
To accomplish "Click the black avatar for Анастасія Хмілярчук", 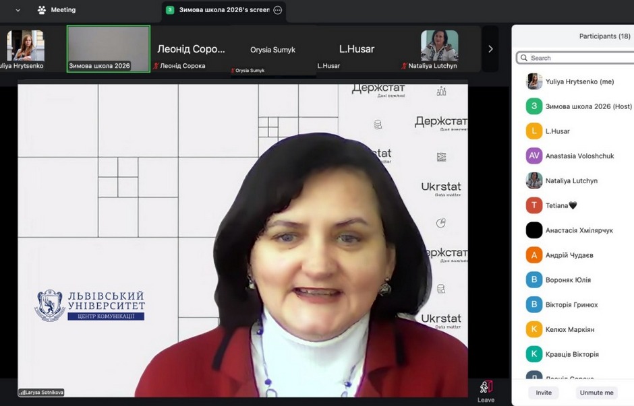I will 534,230.
